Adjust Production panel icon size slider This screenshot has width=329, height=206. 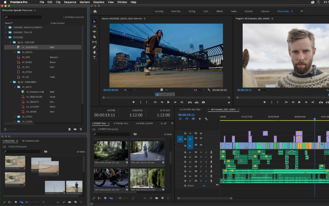(10, 129)
